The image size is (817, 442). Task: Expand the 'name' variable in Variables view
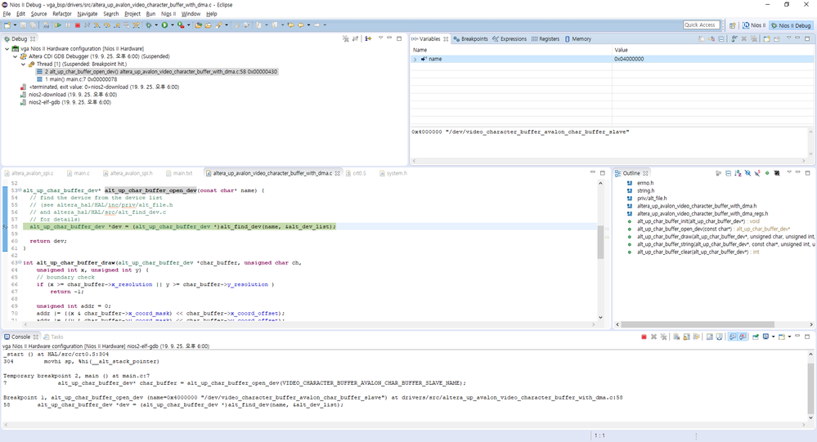pyautogui.click(x=415, y=59)
